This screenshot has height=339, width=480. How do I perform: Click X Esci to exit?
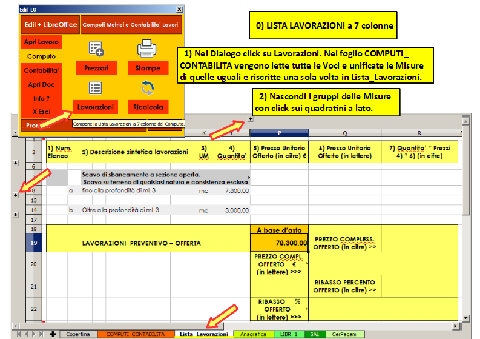[x=41, y=112]
